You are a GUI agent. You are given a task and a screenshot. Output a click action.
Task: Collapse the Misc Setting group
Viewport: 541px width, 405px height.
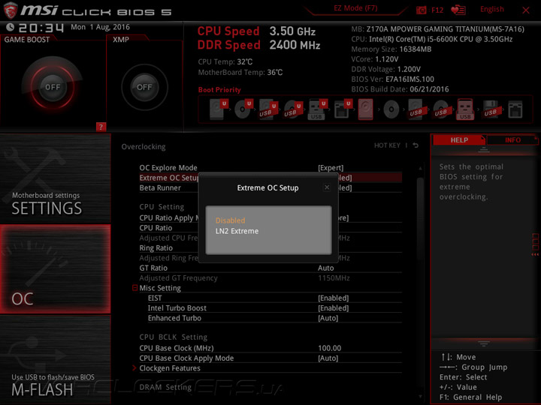(x=135, y=287)
